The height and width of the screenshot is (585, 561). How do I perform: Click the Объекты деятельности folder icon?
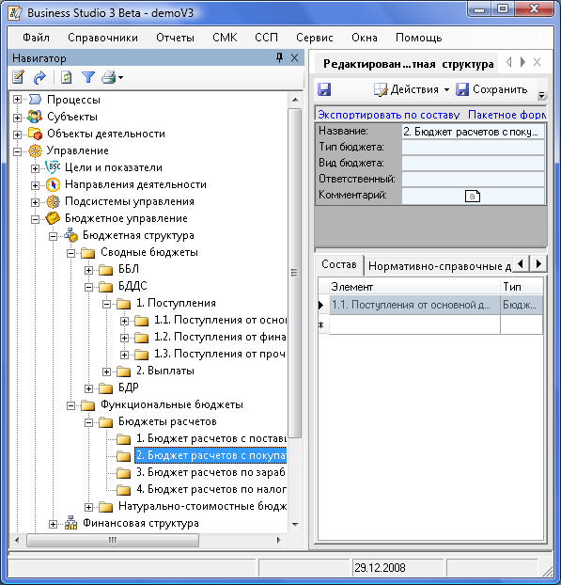[35, 134]
